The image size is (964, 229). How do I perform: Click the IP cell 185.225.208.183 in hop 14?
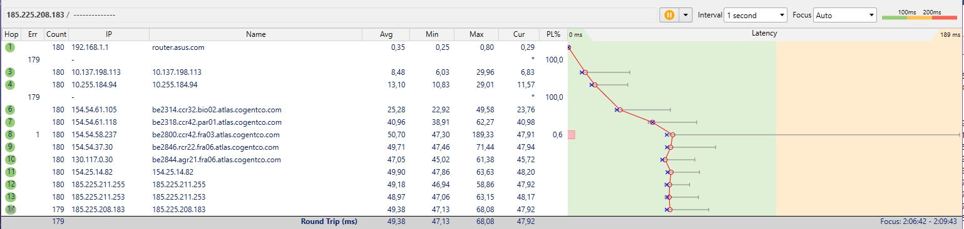98,210
